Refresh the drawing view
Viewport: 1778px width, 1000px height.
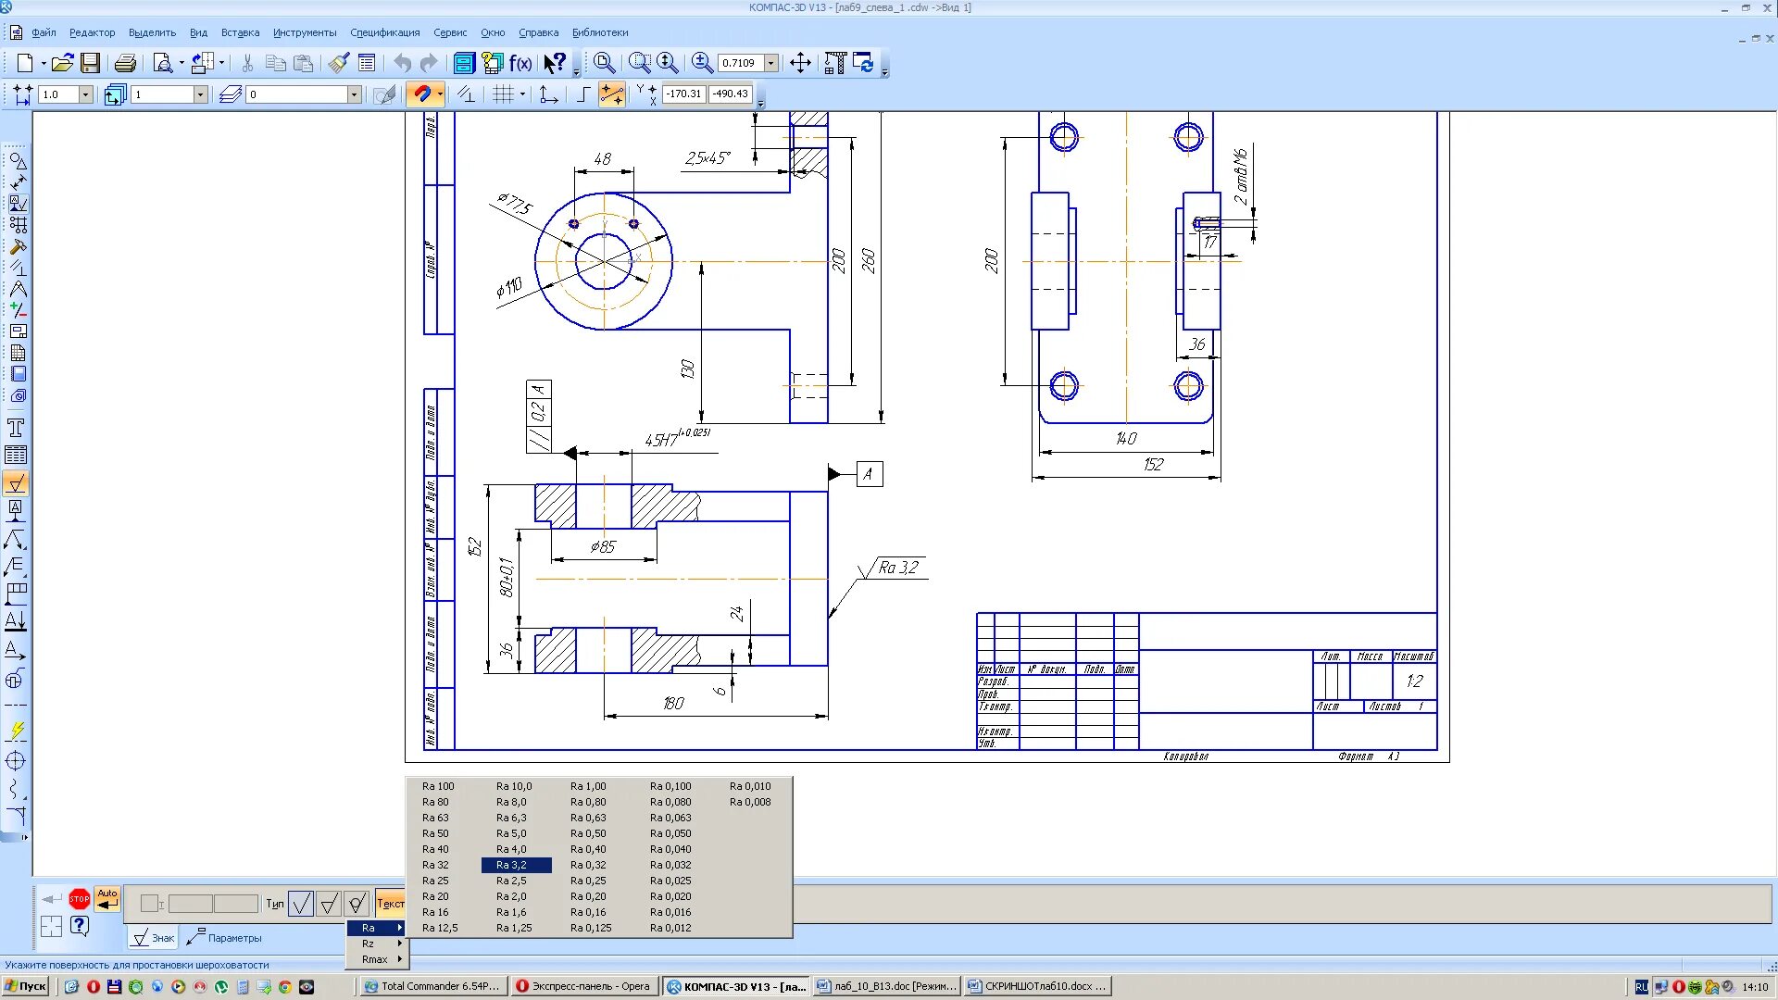pyautogui.click(x=863, y=63)
